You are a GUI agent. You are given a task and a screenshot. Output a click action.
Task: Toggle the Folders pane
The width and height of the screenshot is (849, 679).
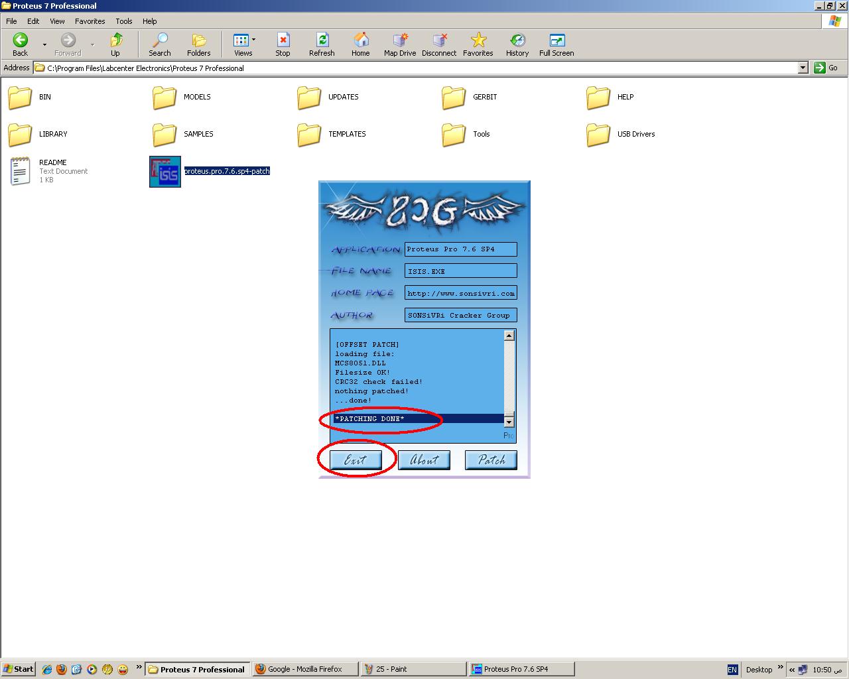[x=198, y=44]
